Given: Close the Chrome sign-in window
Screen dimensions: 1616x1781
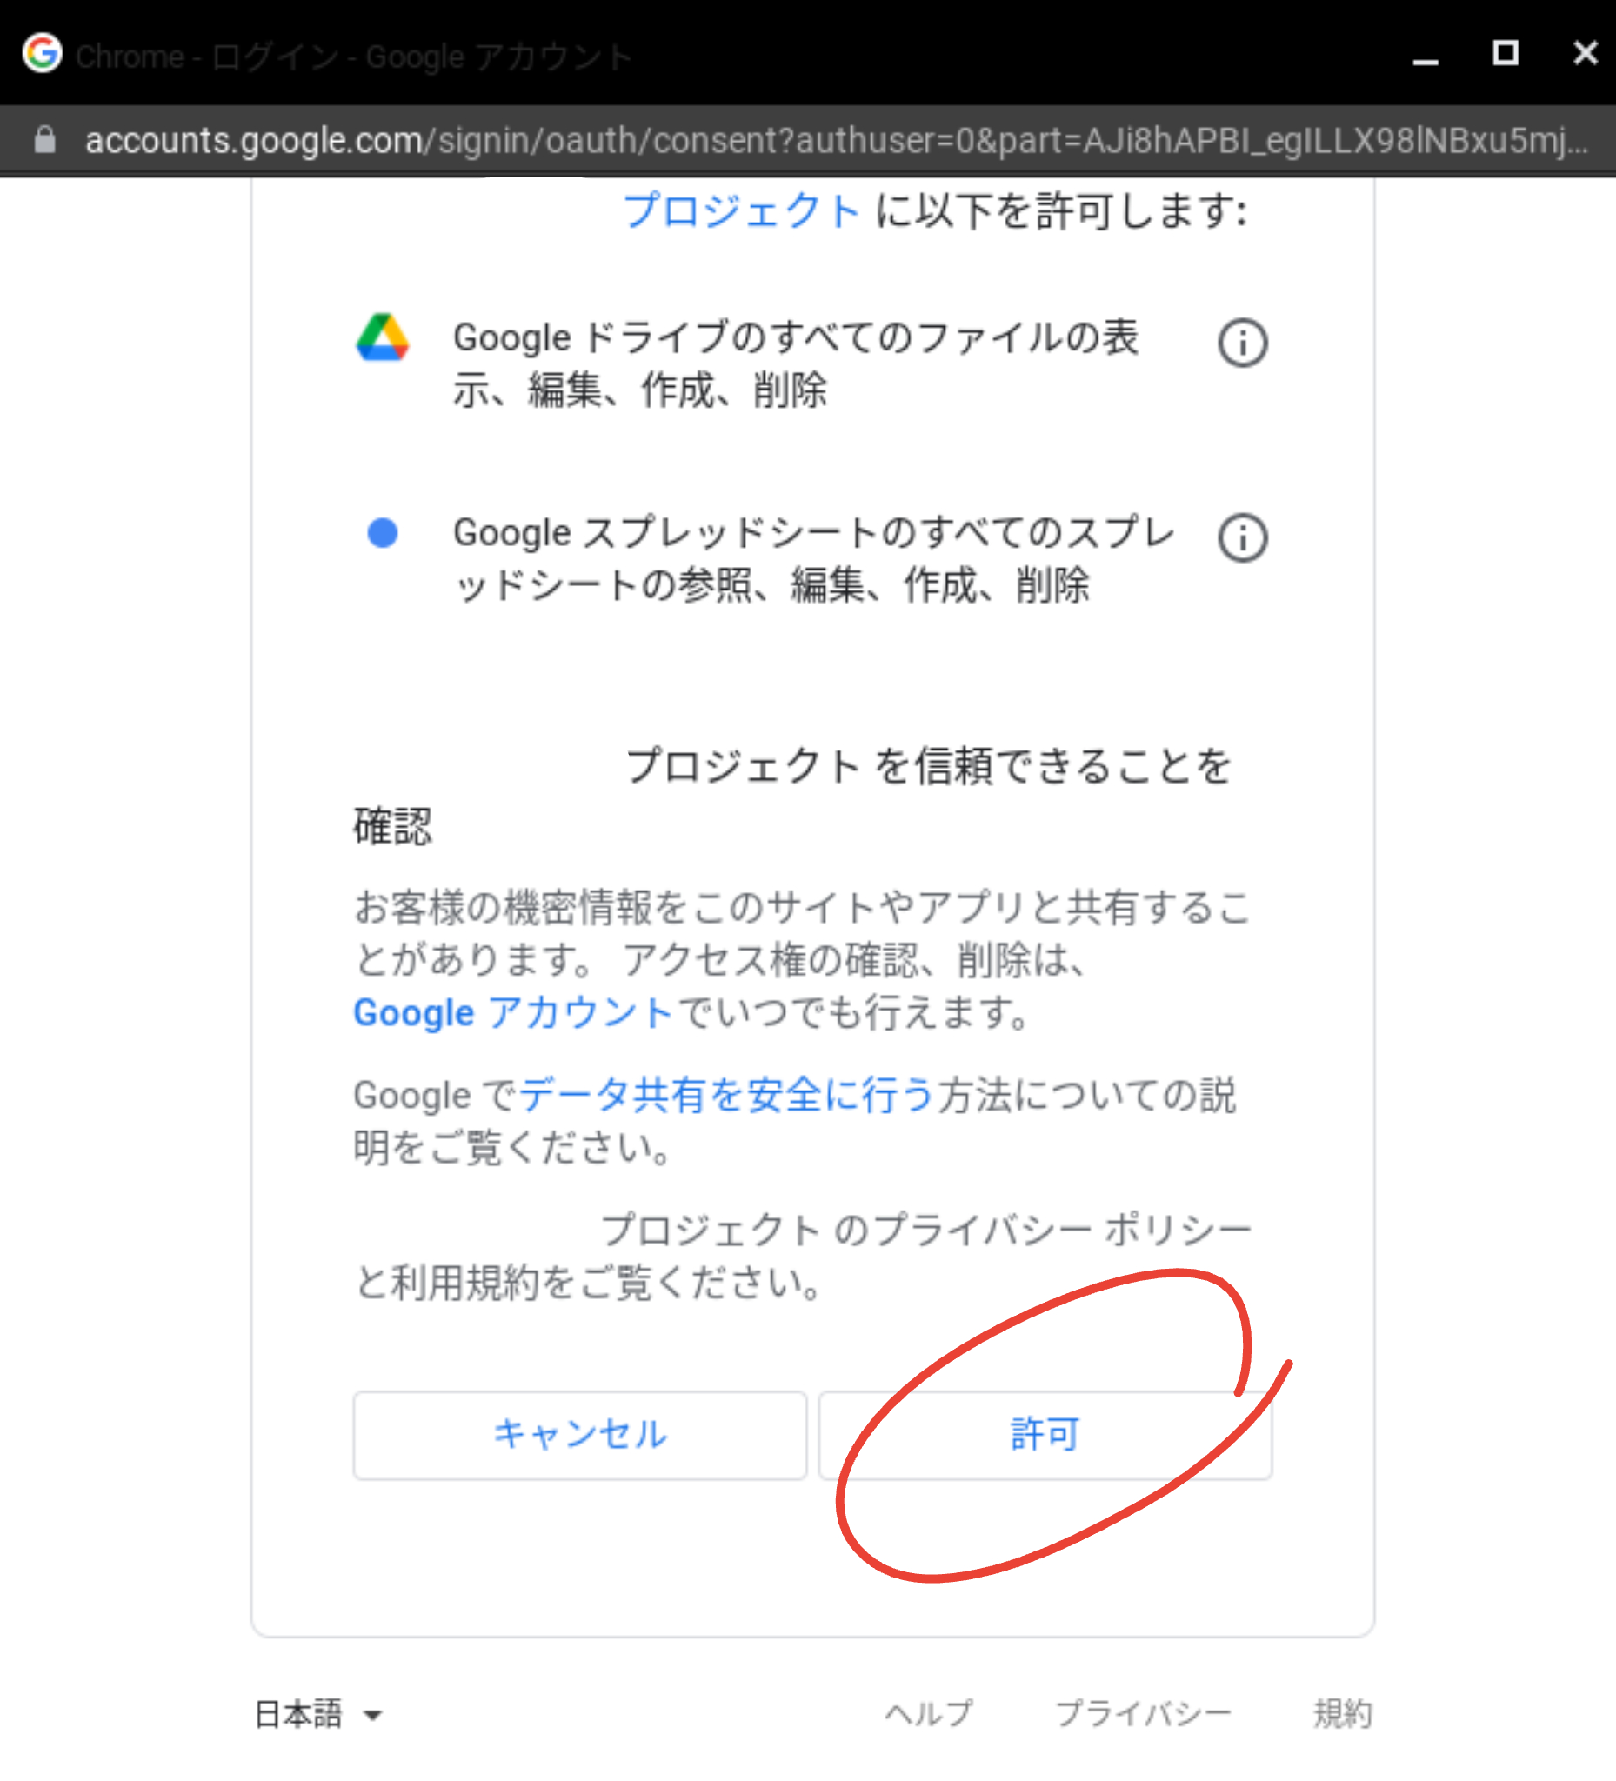Looking at the screenshot, I should [1585, 53].
